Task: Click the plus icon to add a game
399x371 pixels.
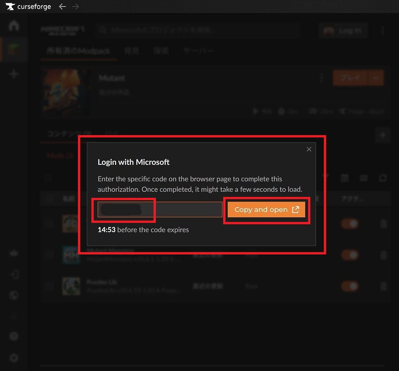Action: click(14, 74)
